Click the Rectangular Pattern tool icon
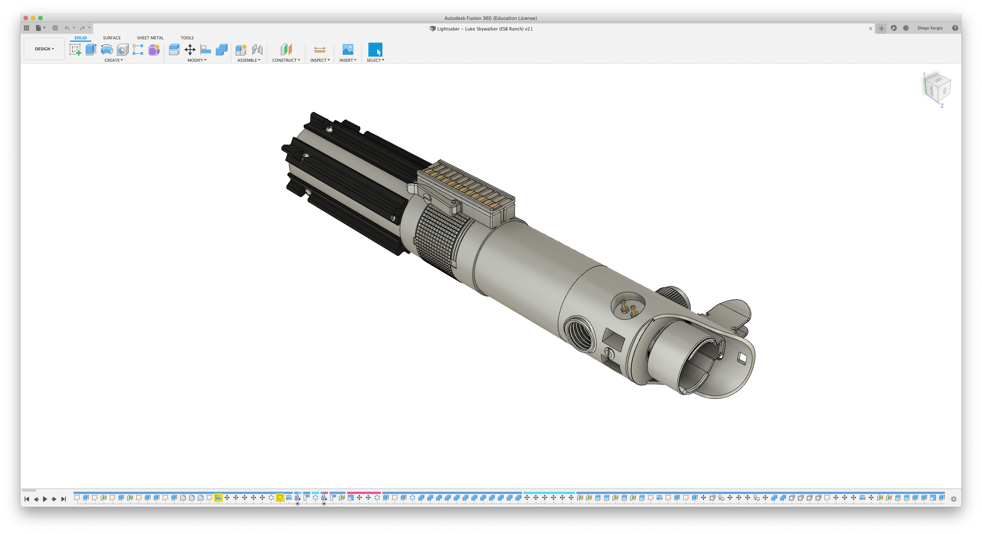The width and height of the screenshot is (982, 534). click(138, 50)
